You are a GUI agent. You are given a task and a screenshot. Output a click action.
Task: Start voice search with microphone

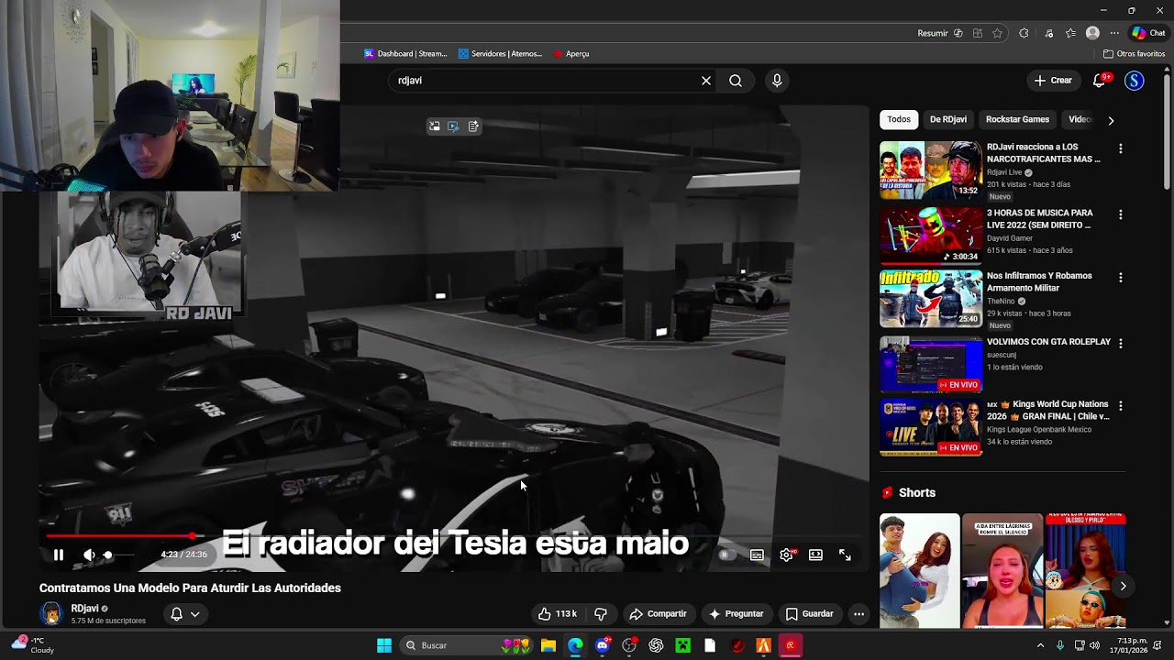pos(777,81)
